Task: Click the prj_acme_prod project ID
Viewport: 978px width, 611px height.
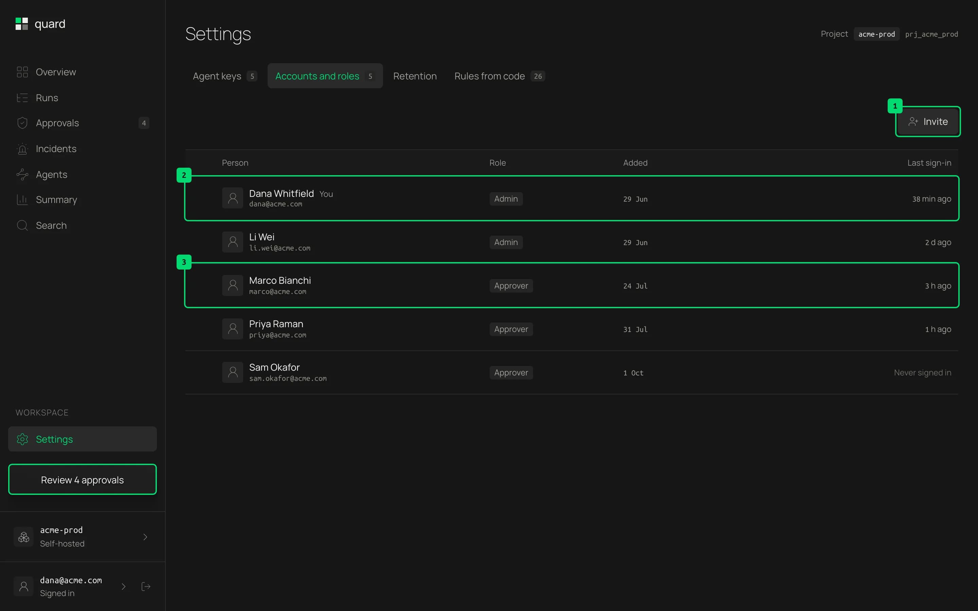Action: [931, 34]
